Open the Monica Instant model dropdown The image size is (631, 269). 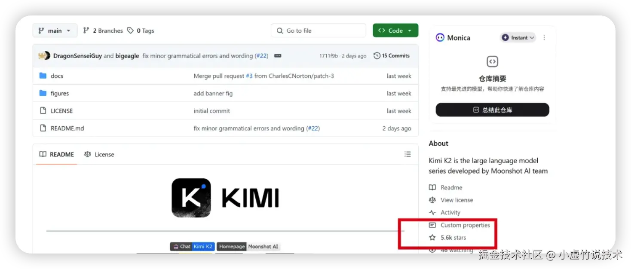518,38
